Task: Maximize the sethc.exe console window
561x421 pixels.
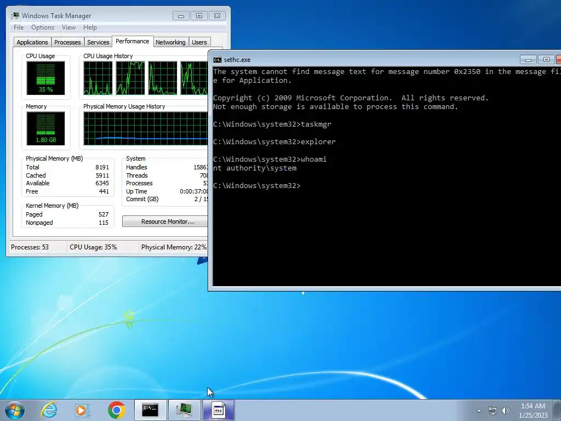Action: click(x=546, y=60)
